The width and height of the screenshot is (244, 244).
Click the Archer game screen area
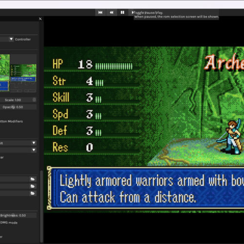pyautogui.click(x=144, y=130)
